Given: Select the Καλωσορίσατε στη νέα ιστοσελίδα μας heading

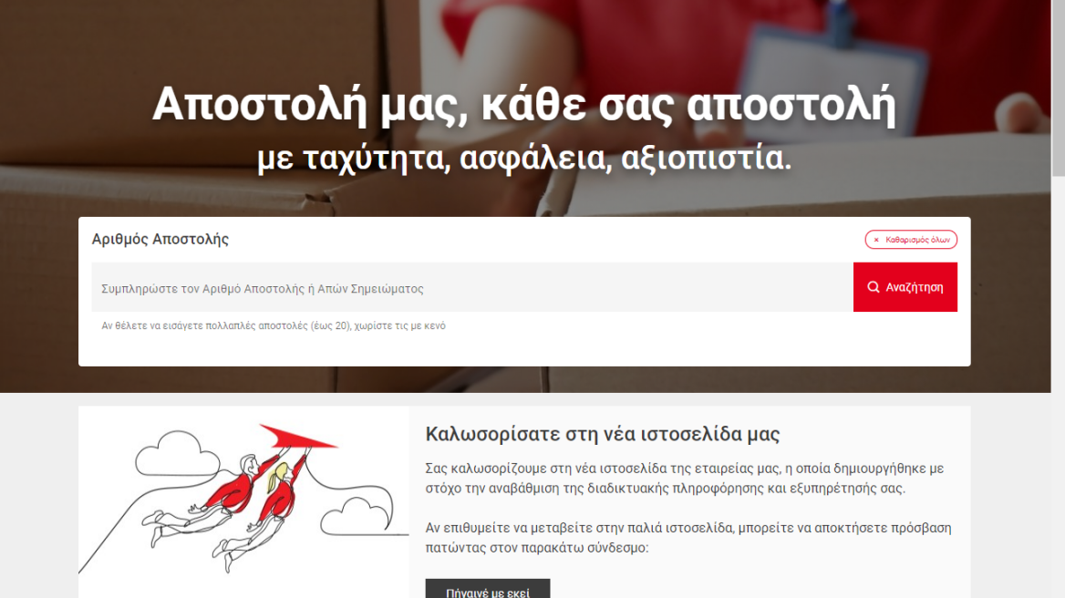Looking at the screenshot, I should click(x=603, y=434).
